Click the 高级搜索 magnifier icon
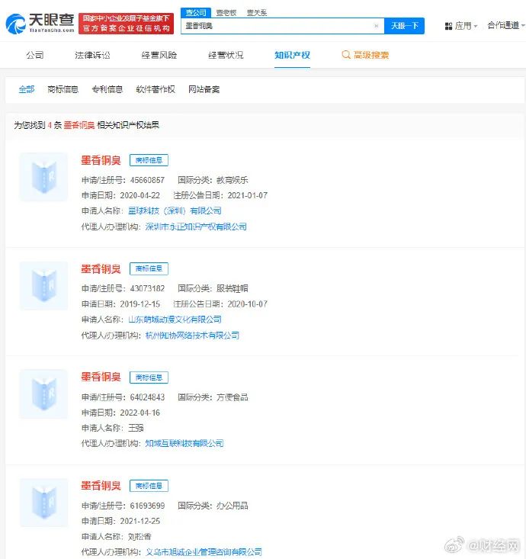The height and width of the screenshot is (559, 526). click(x=345, y=55)
